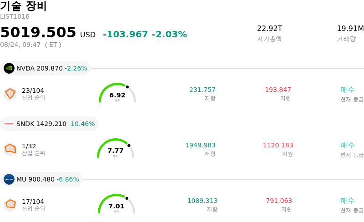
Task: Click MU resistance value 1089.313
Action: [202, 201]
